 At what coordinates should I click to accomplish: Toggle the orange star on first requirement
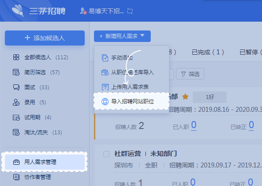[x=185, y=97]
